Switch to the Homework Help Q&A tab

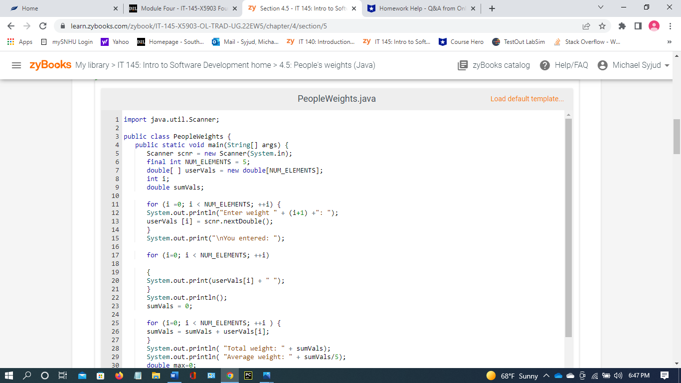[418, 8]
